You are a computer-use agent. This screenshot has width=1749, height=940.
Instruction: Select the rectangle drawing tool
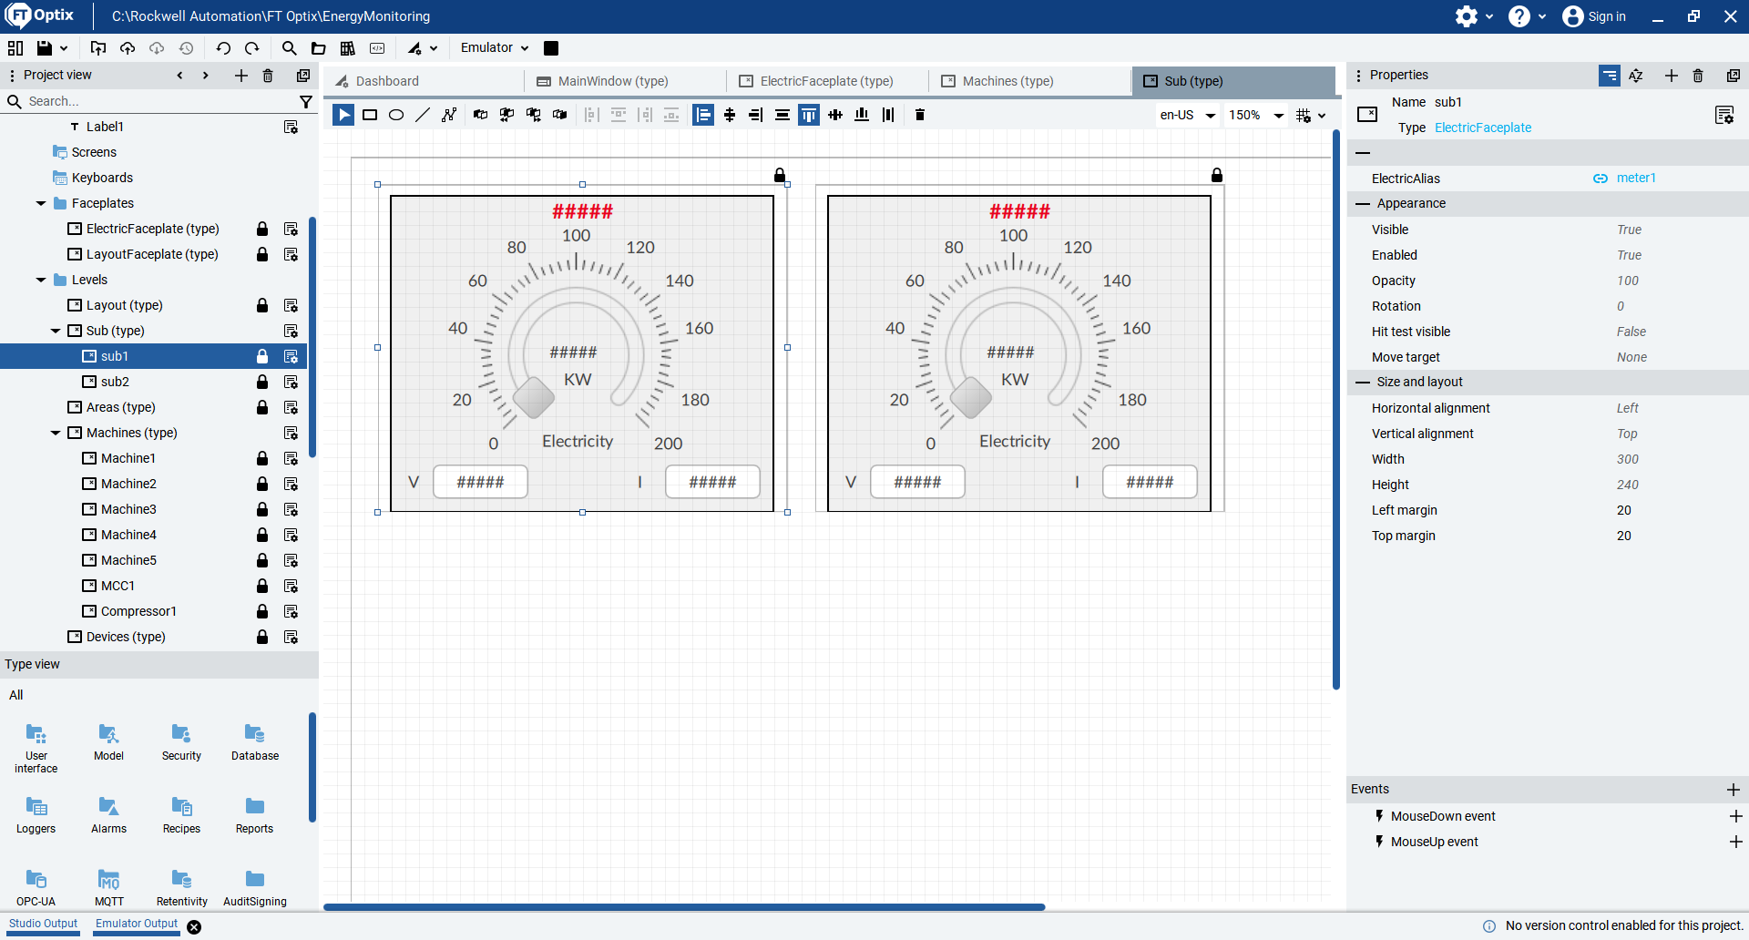coord(370,115)
